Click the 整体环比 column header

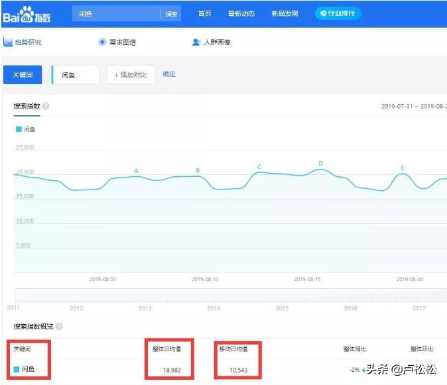tap(422, 349)
